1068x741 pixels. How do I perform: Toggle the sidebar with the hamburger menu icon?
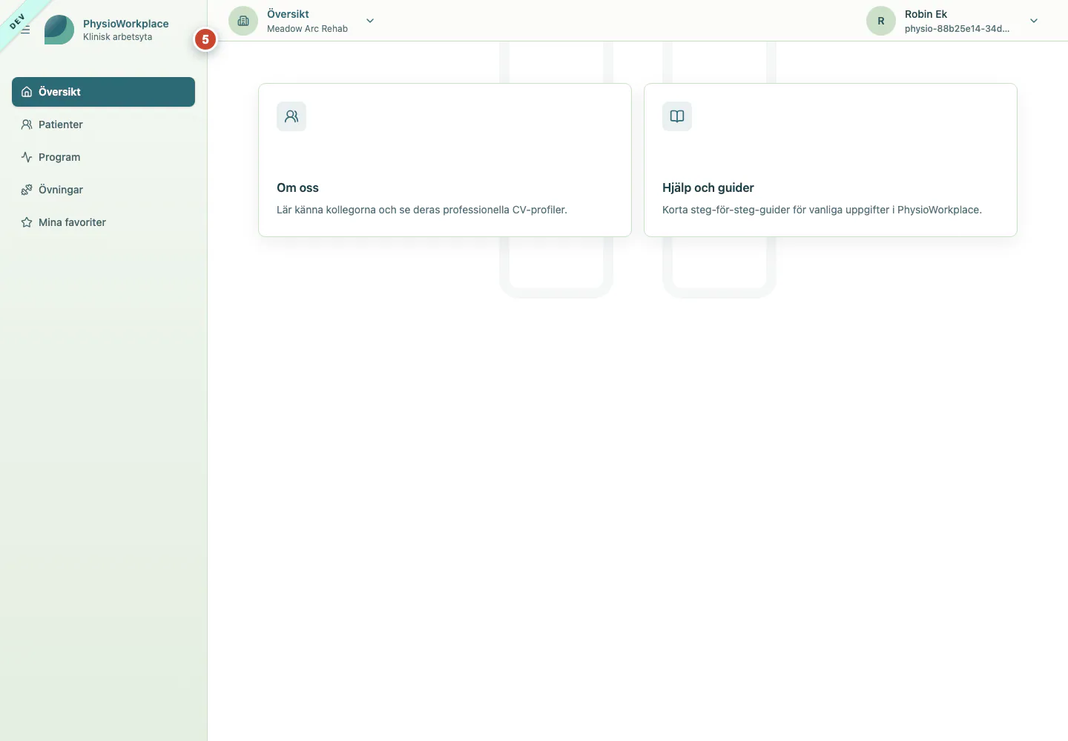[25, 30]
